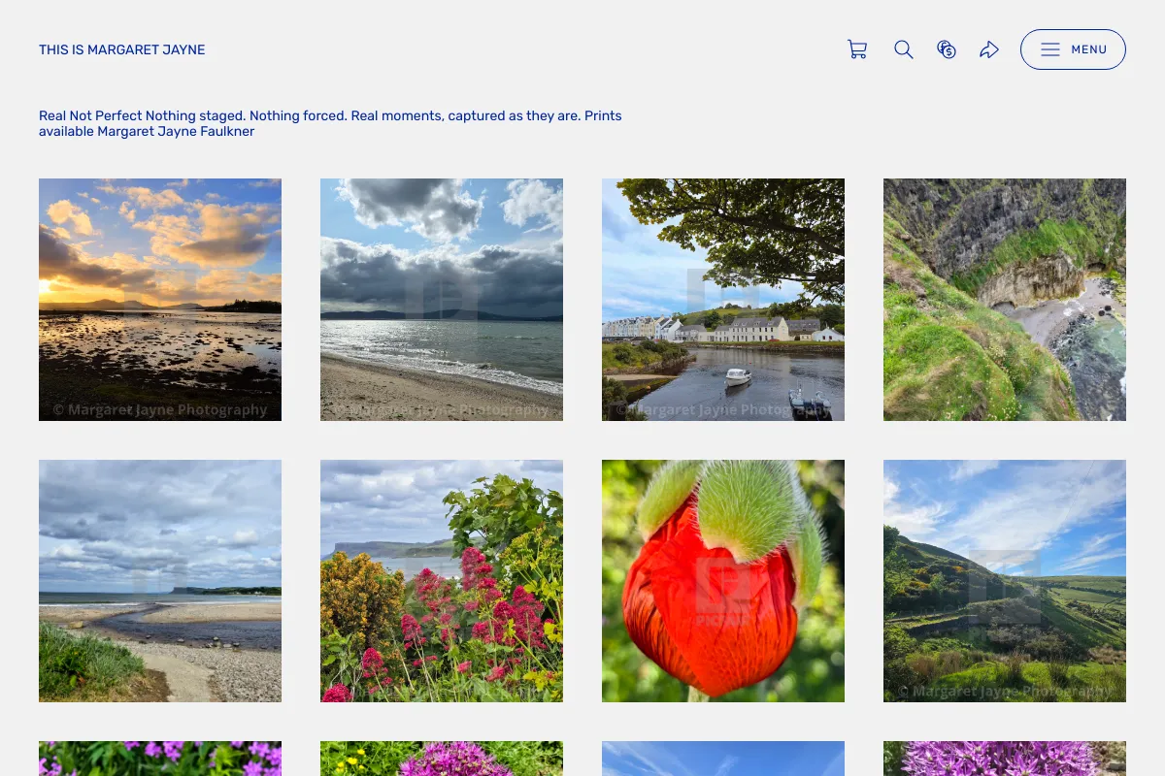Click the hamburger lines inside the Menu button
This screenshot has height=776, width=1165.
1050,49
